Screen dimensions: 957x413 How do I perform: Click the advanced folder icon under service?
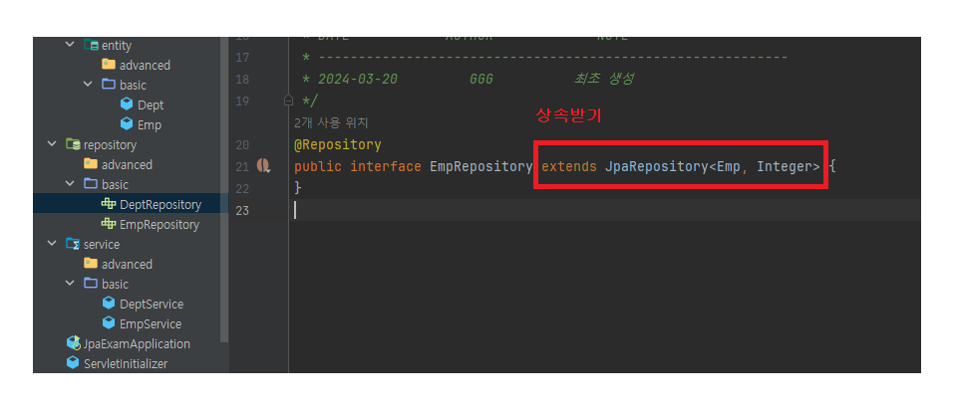tap(91, 263)
